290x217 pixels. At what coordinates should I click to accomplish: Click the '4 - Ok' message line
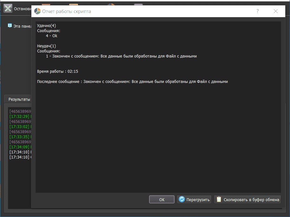[x=52, y=36]
